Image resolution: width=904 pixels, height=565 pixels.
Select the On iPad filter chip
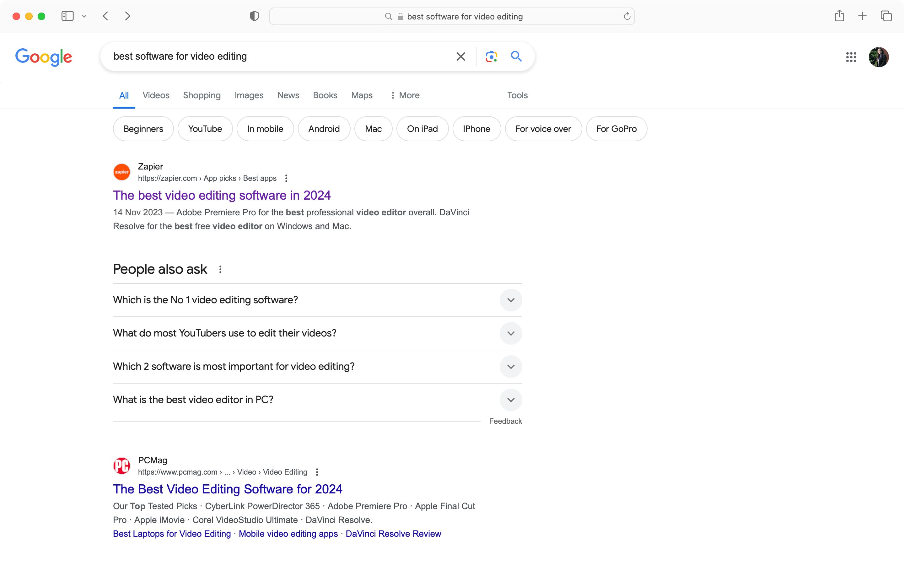pos(422,129)
